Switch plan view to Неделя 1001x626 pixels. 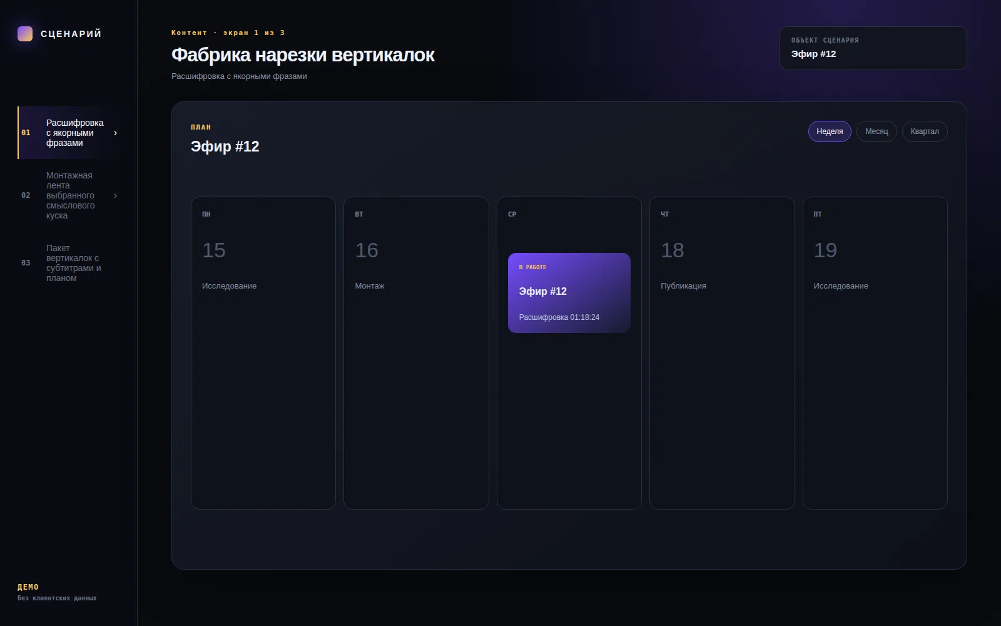830,131
